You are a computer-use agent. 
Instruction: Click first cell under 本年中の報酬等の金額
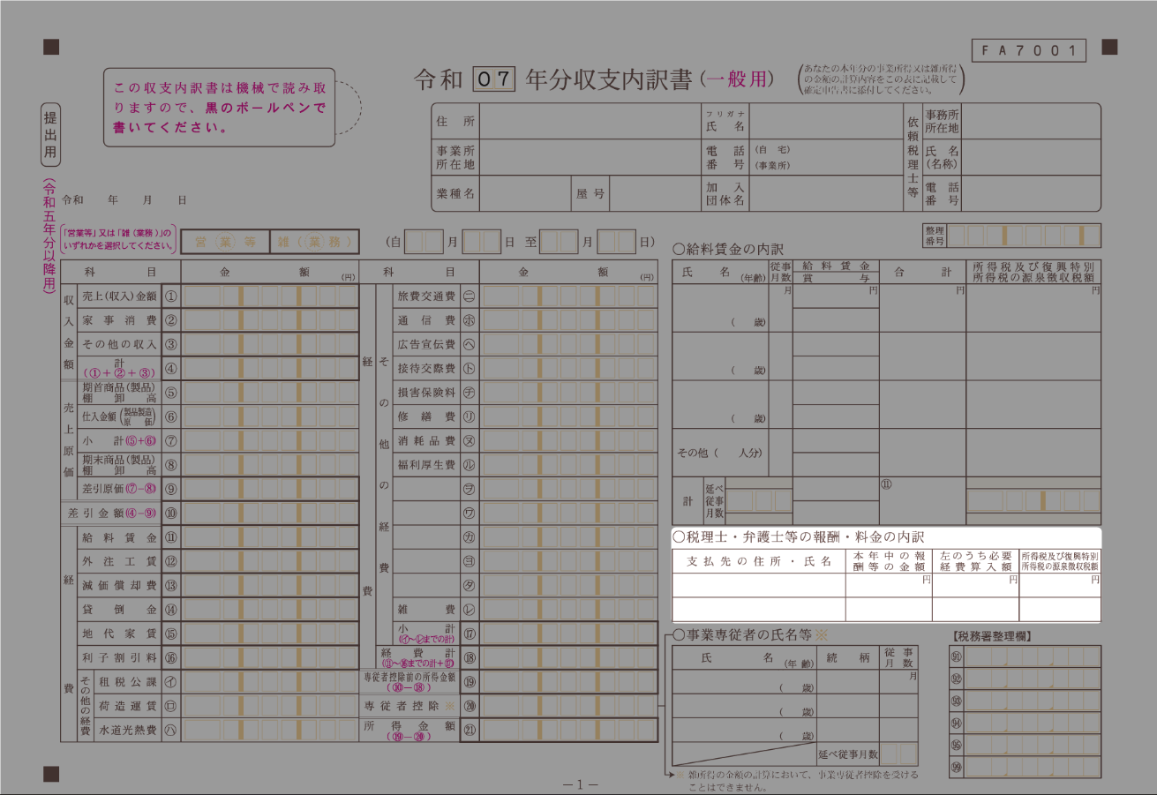(x=889, y=585)
